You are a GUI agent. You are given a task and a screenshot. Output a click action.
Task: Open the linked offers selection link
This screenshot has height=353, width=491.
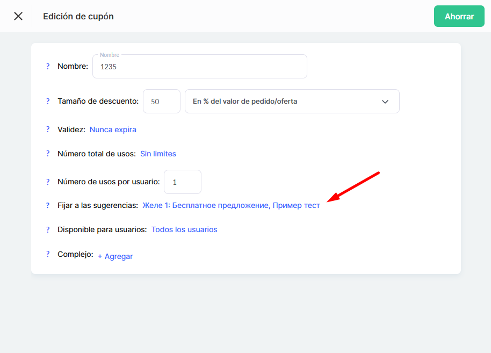point(231,205)
